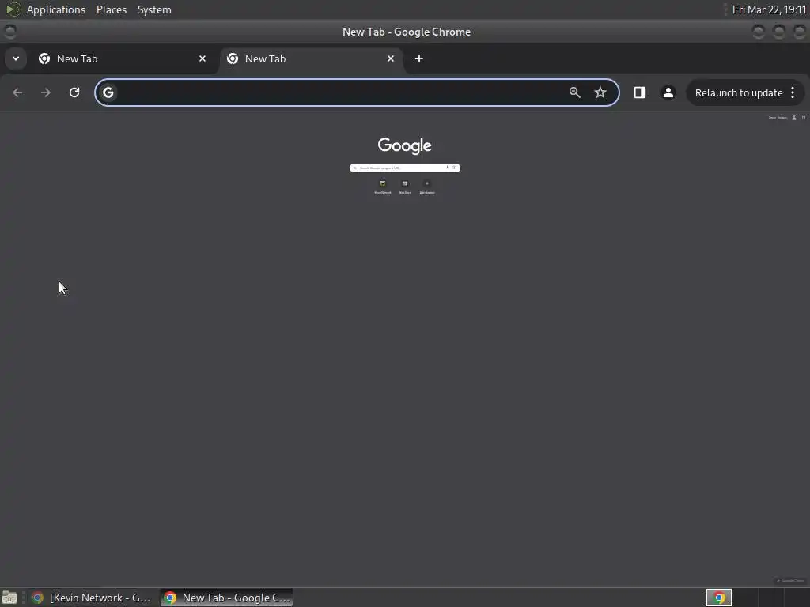The image size is (810, 607).
Task: Select Chrome workspace switcher thumbnail
Action: click(x=718, y=598)
